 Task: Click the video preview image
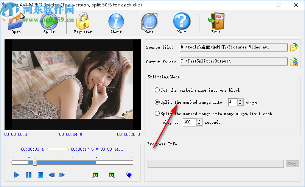tap(73, 85)
